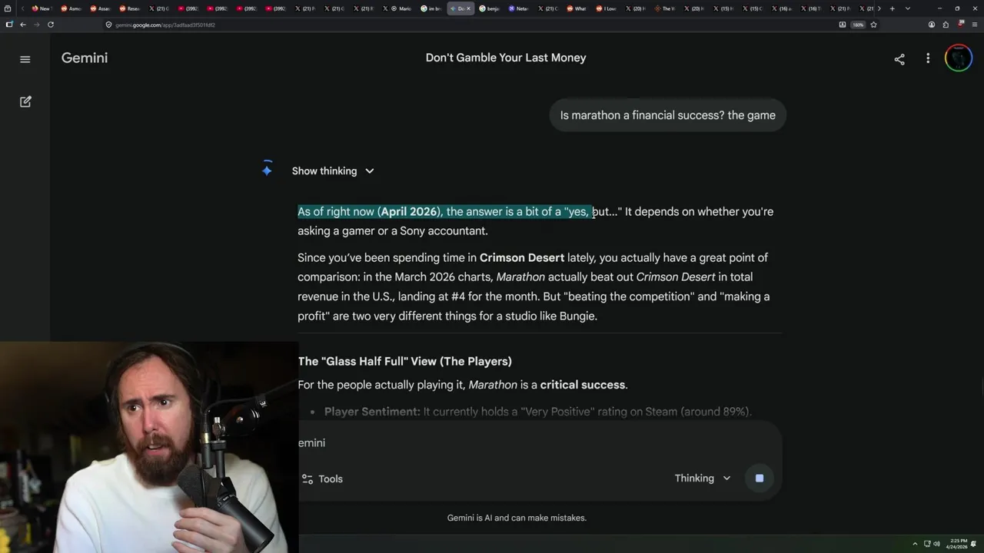
Task: Switch to the 'What' Reddit tab
Action: (x=577, y=8)
